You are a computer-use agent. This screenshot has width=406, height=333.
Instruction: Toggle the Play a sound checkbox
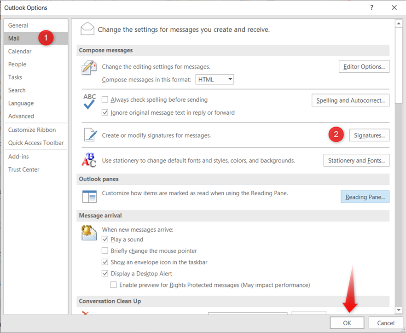pyautogui.click(x=105, y=240)
